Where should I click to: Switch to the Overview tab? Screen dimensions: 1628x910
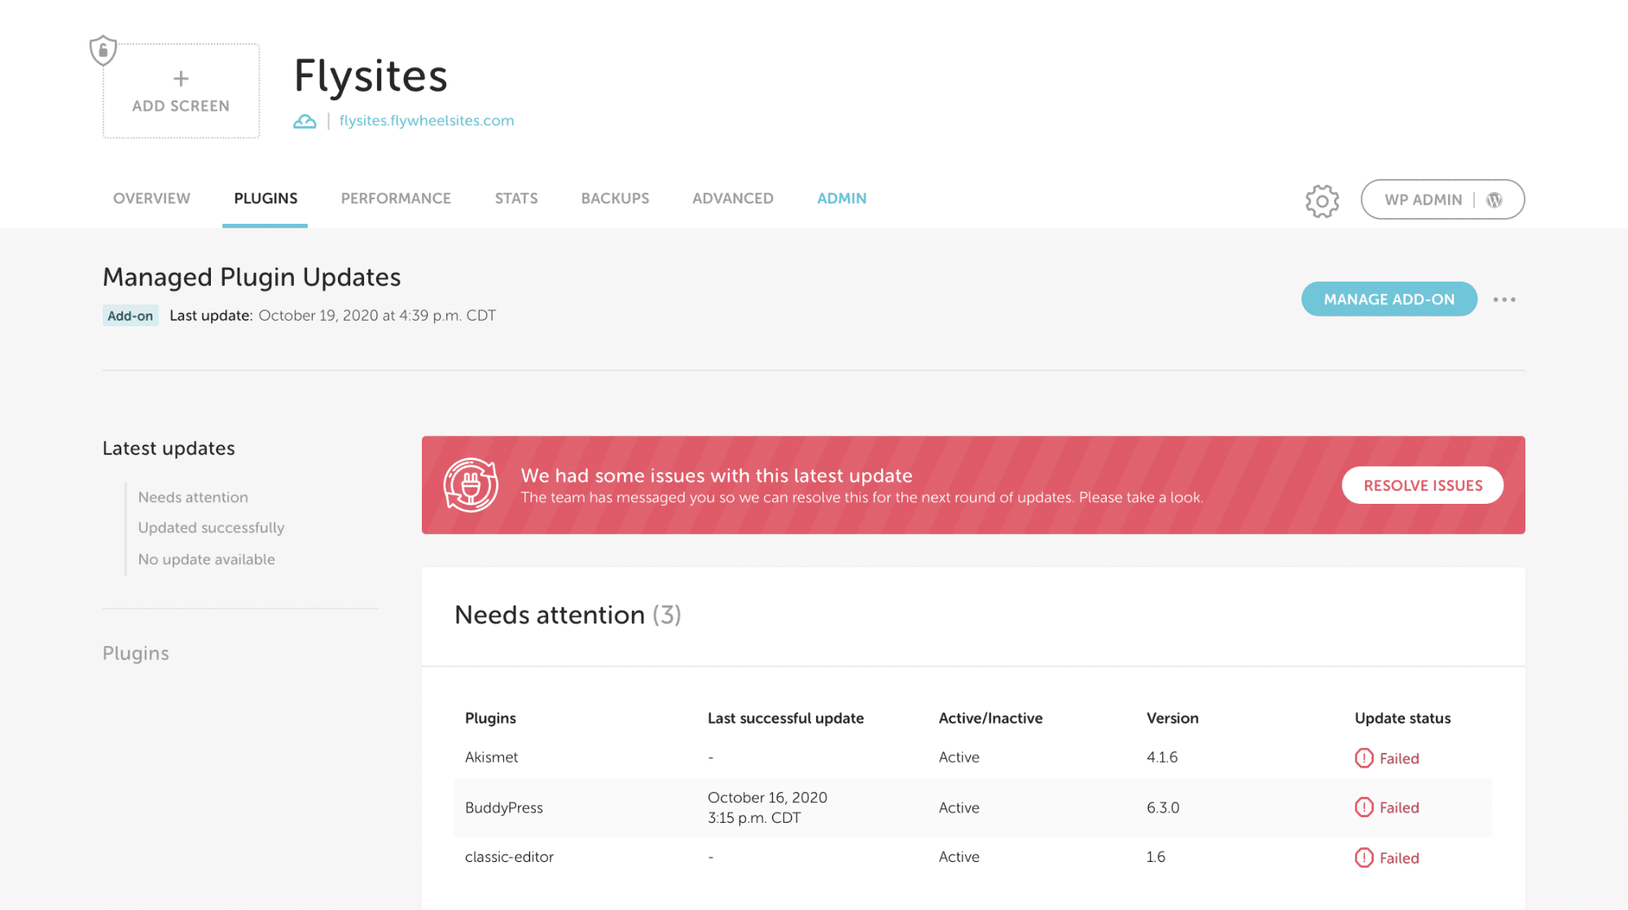[x=151, y=199]
